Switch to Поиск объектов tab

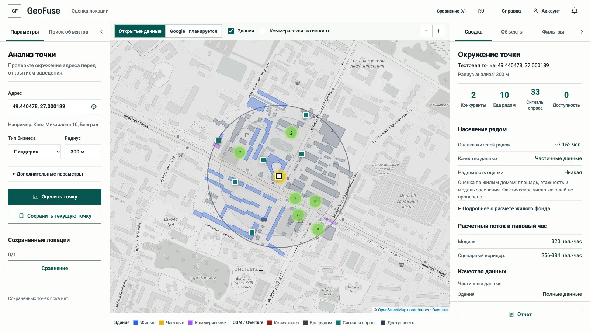coord(69,32)
